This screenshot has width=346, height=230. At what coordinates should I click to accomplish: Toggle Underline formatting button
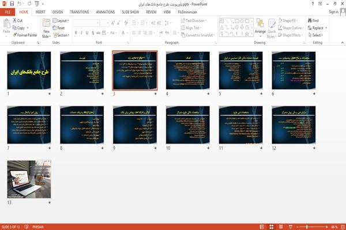(x=87, y=33)
